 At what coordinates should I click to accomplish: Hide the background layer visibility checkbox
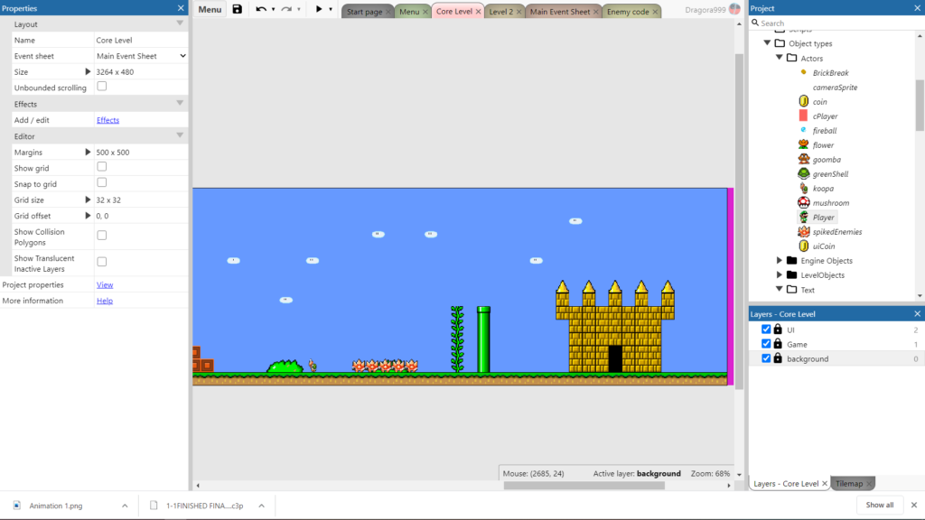pos(766,357)
